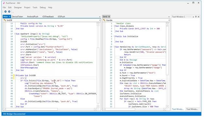
Task: Close the Main tab
Action: click(9, 17)
